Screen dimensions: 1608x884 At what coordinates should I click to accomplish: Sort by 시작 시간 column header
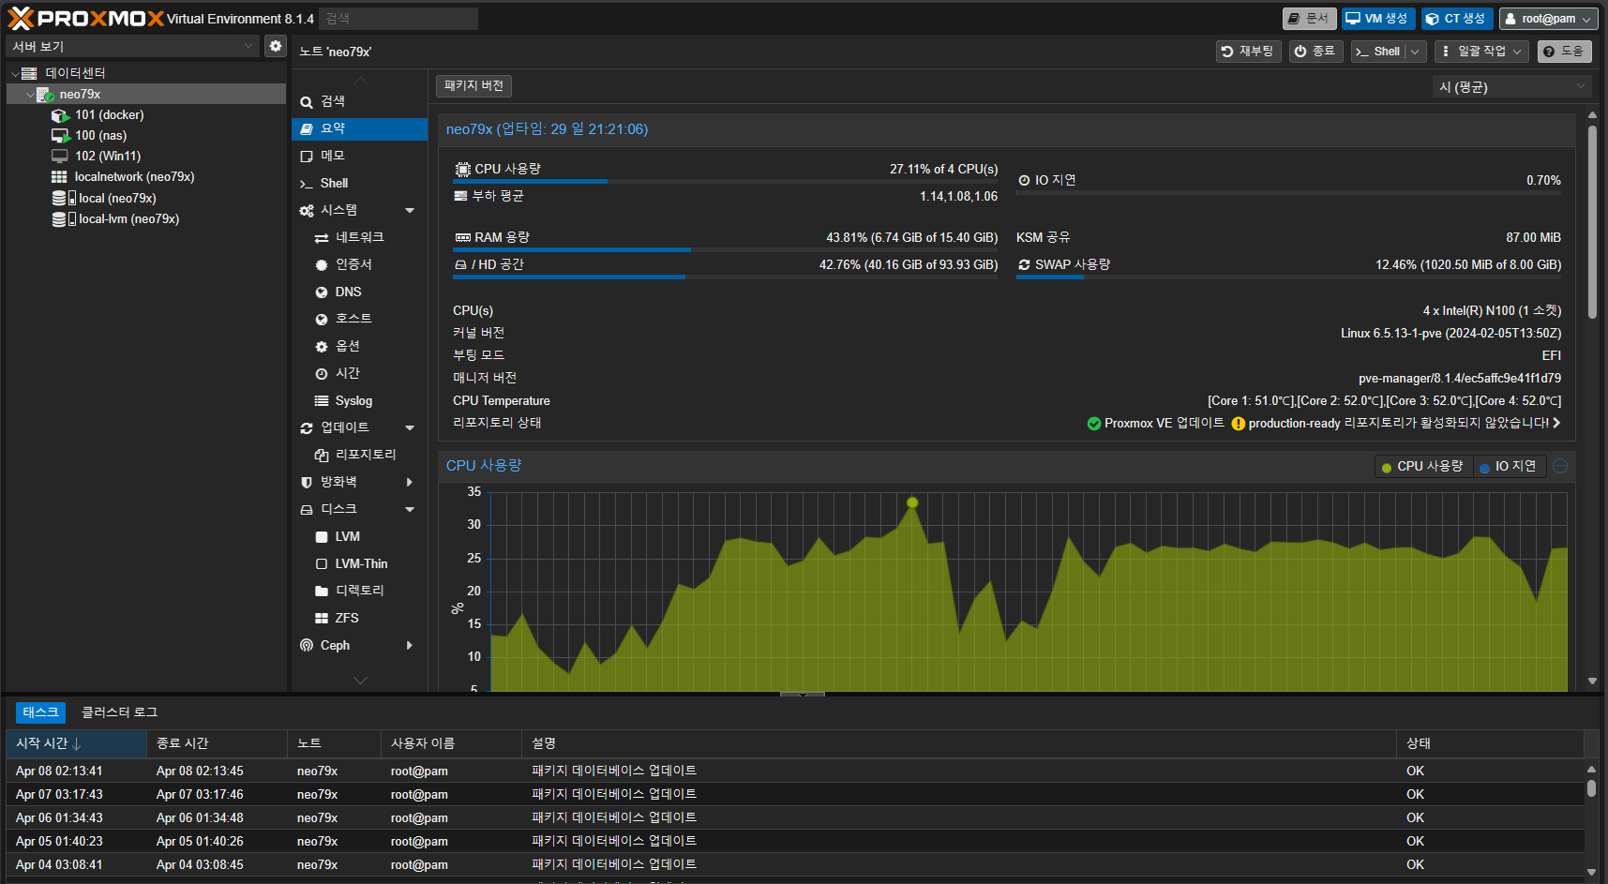(x=76, y=743)
